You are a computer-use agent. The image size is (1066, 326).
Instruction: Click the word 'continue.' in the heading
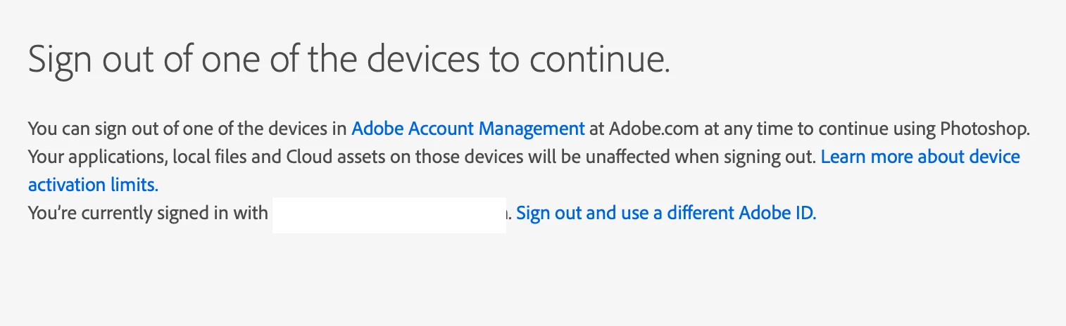(598, 60)
